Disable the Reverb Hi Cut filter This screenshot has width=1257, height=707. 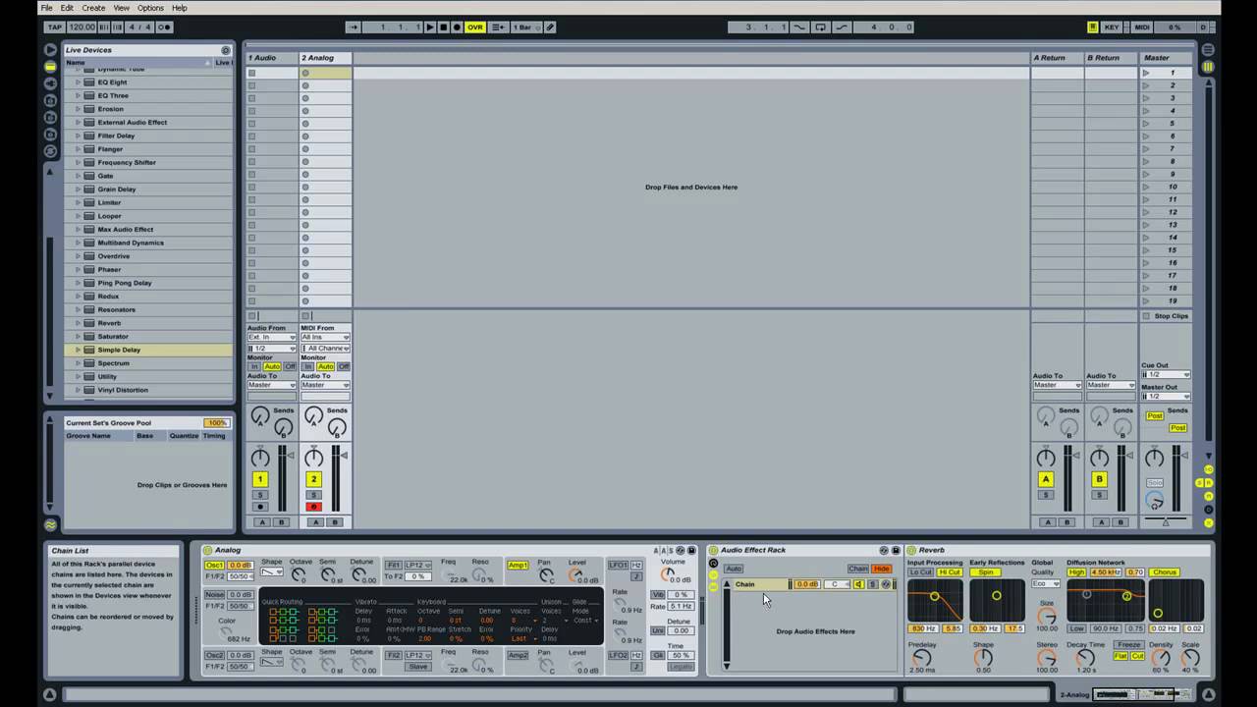pos(950,572)
